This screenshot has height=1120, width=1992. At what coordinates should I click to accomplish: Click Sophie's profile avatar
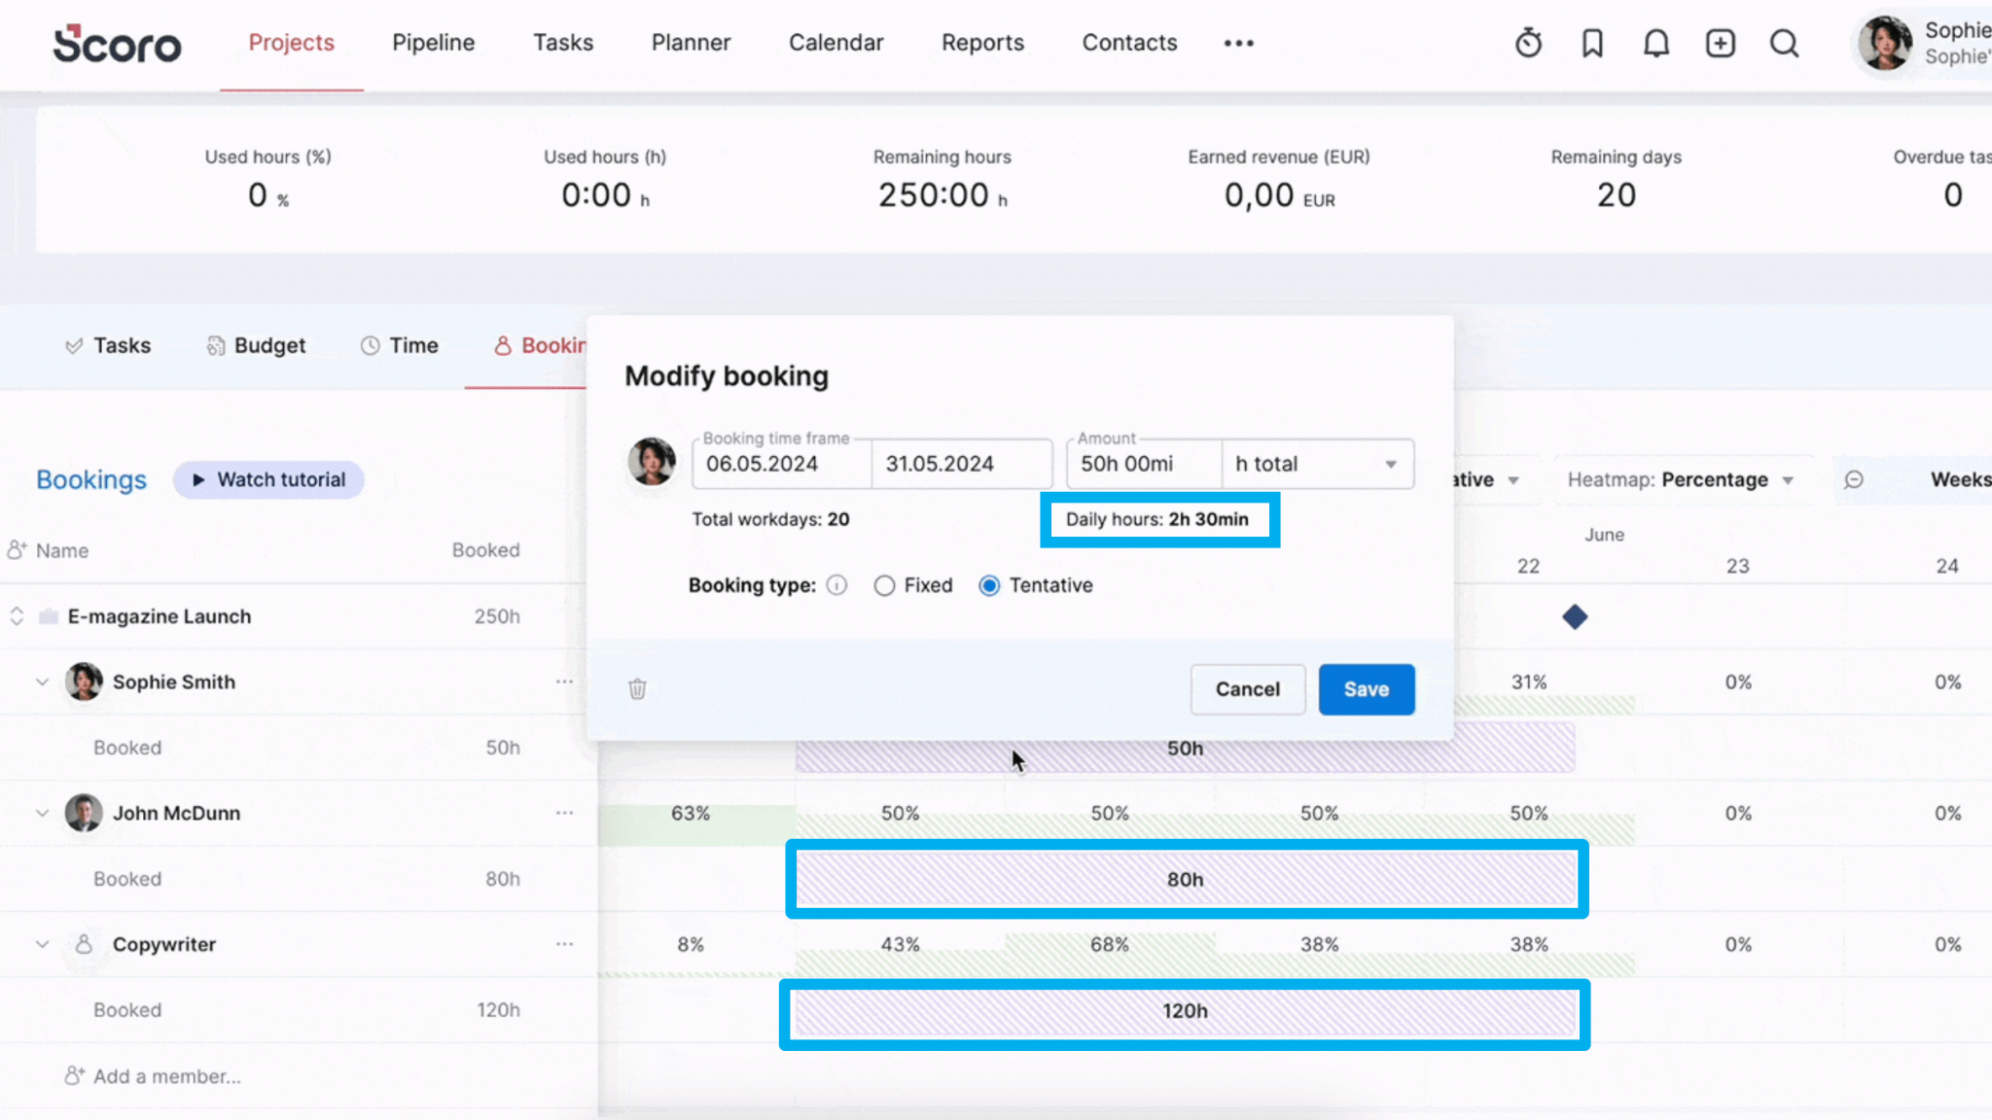[1884, 43]
